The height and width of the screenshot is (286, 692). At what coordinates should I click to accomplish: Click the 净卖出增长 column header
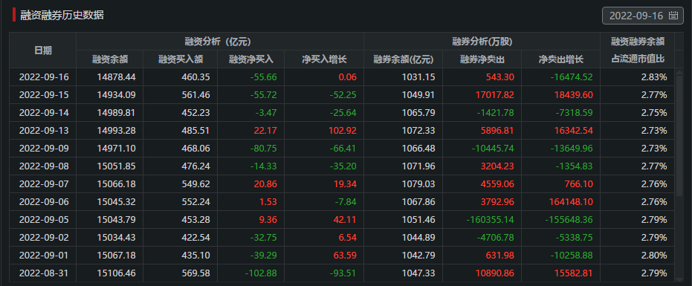[x=561, y=59]
